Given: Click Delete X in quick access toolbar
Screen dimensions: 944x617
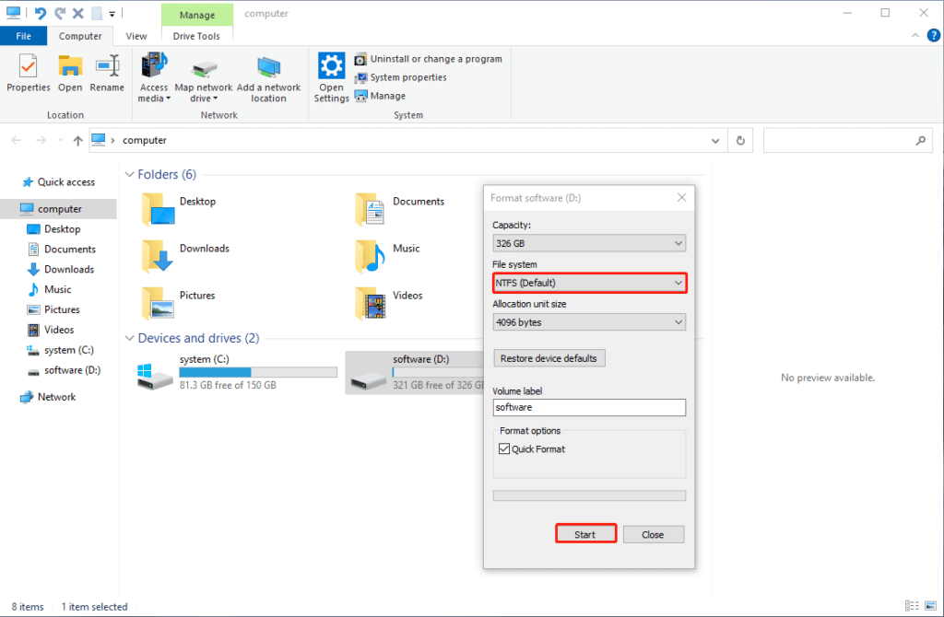Looking at the screenshot, I should 77,13.
